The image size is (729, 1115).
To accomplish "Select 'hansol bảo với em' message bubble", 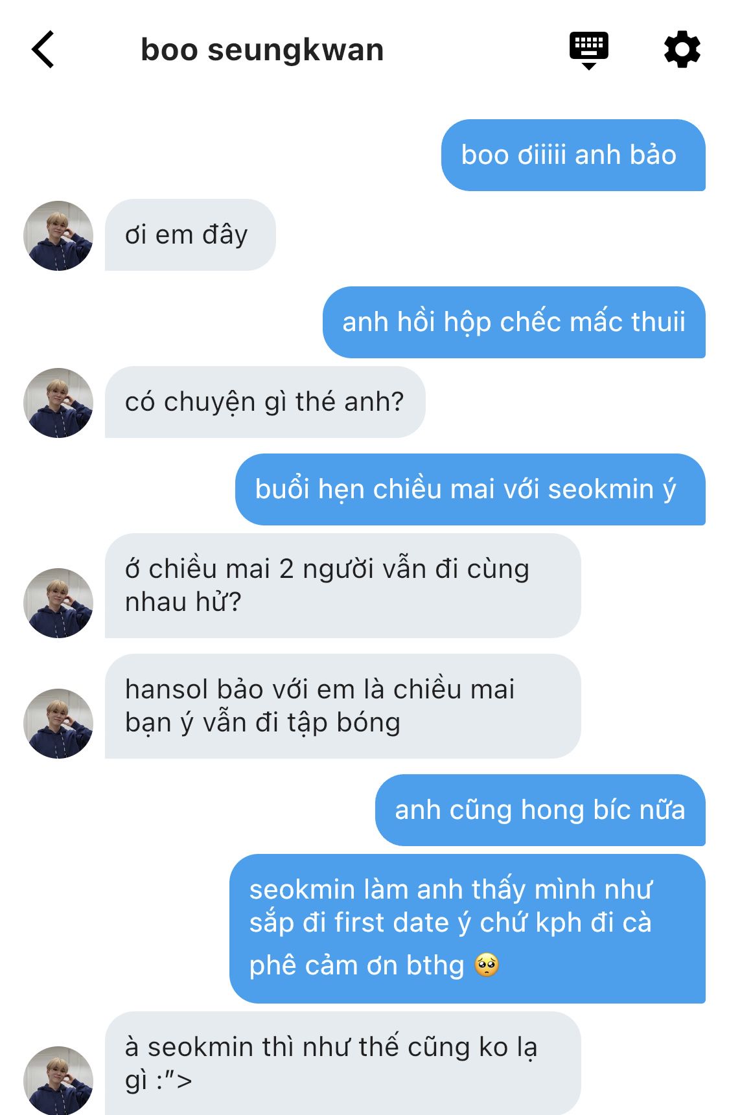I will tap(343, 706).
